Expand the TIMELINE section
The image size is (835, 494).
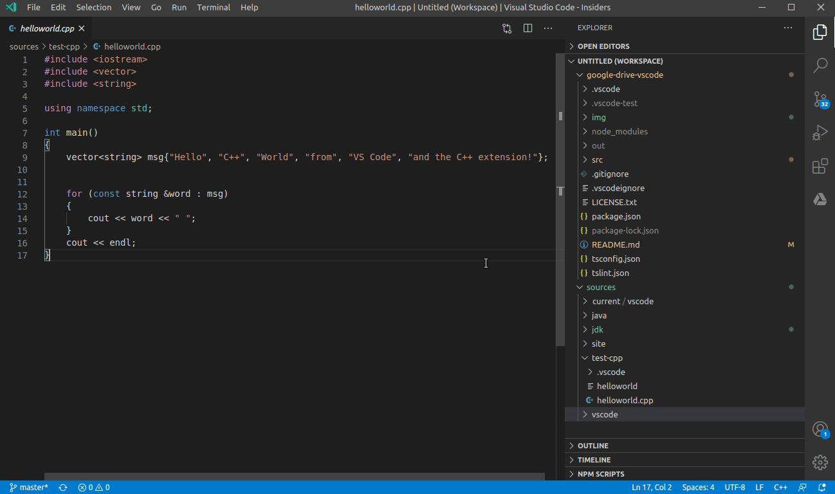click(594, 460)
